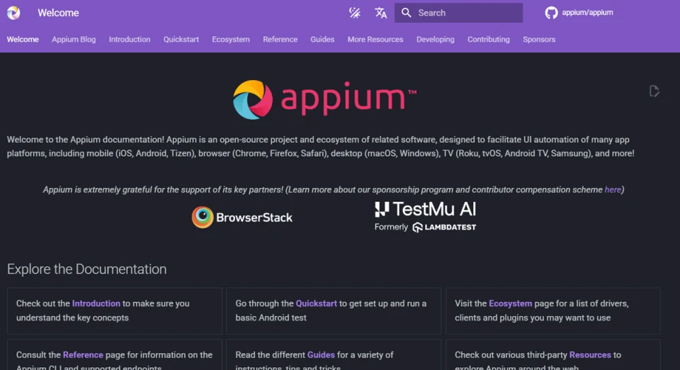Switch to the Introduction tab
This screenshot has height=370, width=680.
click(130, 40)
